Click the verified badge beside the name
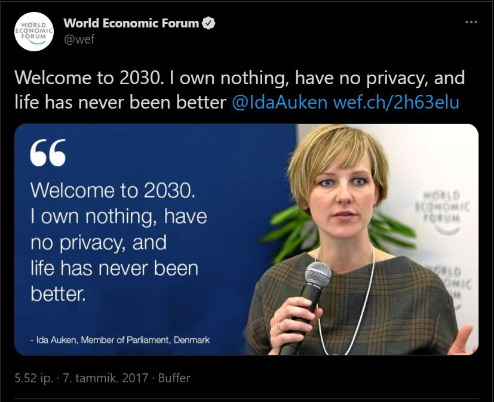The height and width of the screenshot is (402, 494). pyautogui.click(x=208, y=23)
